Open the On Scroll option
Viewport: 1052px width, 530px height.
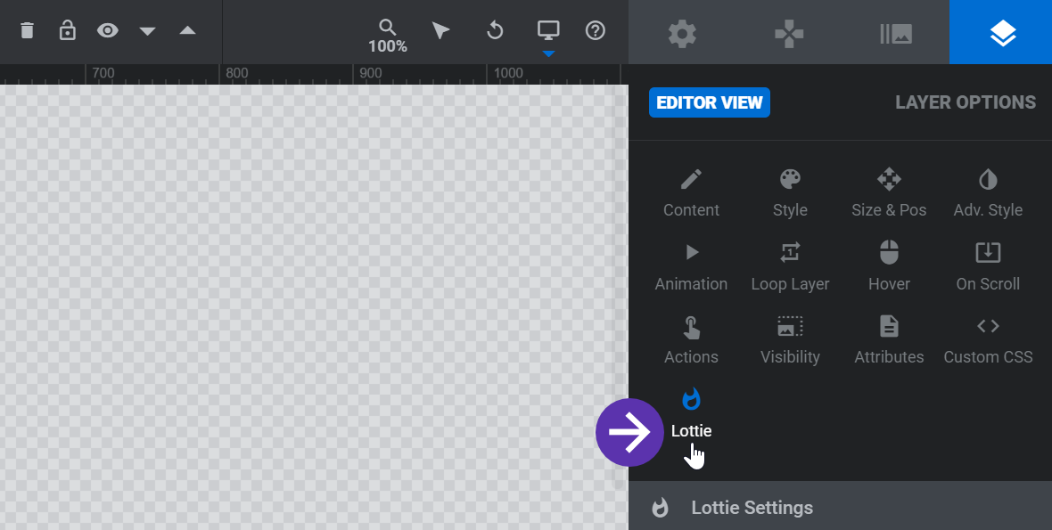[988, 266]
